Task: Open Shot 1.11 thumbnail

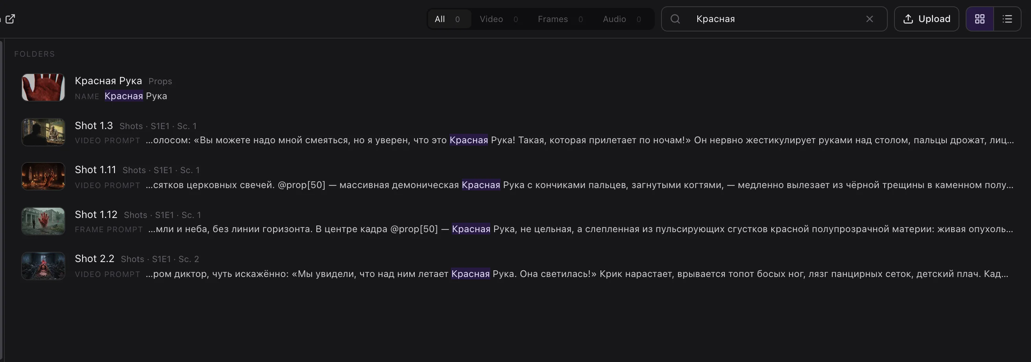Action: (43, 176)
